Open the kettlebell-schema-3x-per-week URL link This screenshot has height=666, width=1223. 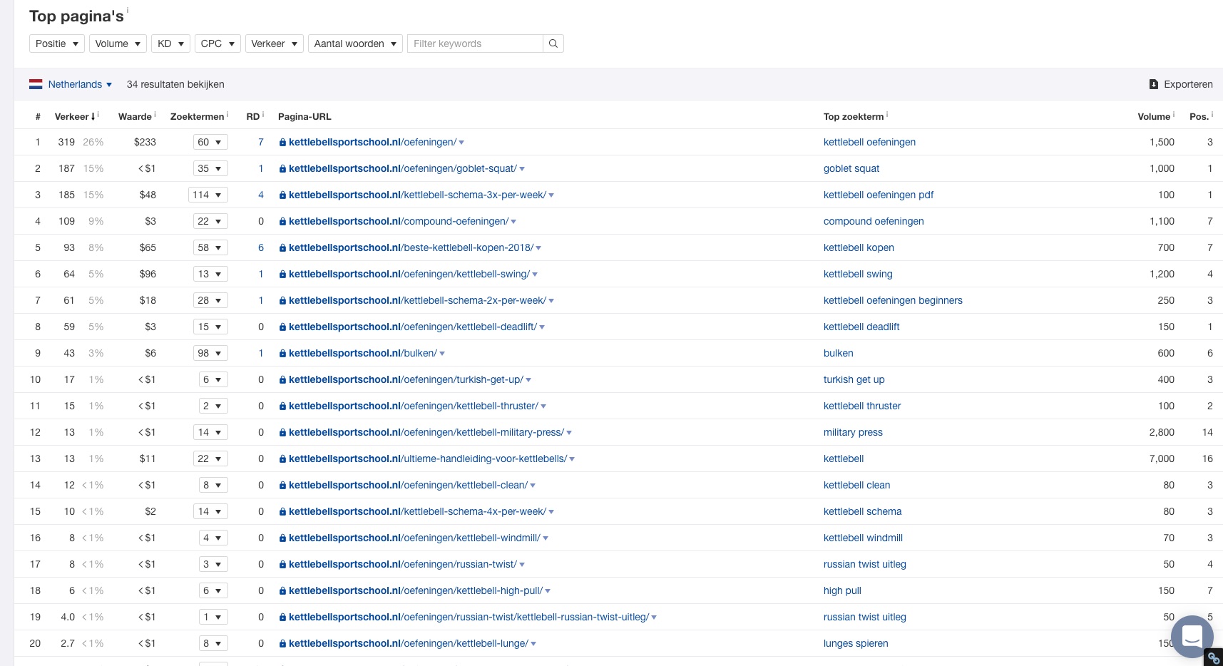(417, 195)
